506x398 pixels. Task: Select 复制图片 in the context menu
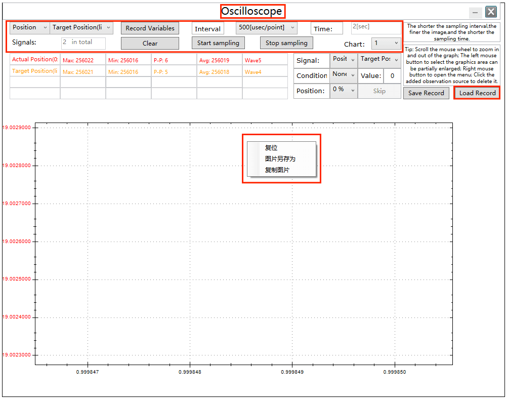(x=277, y=170)
